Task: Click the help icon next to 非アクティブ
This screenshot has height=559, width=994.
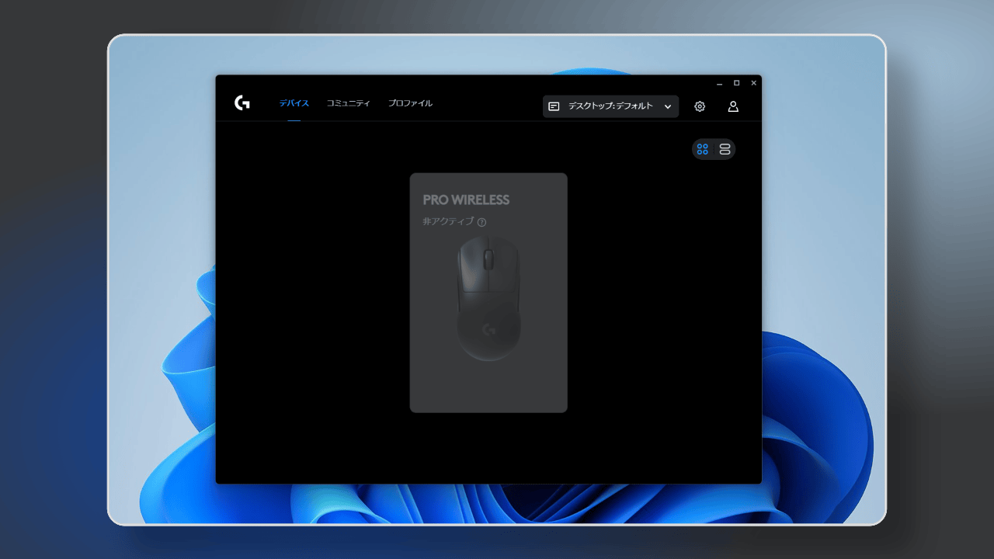Action: click(481, 222)
